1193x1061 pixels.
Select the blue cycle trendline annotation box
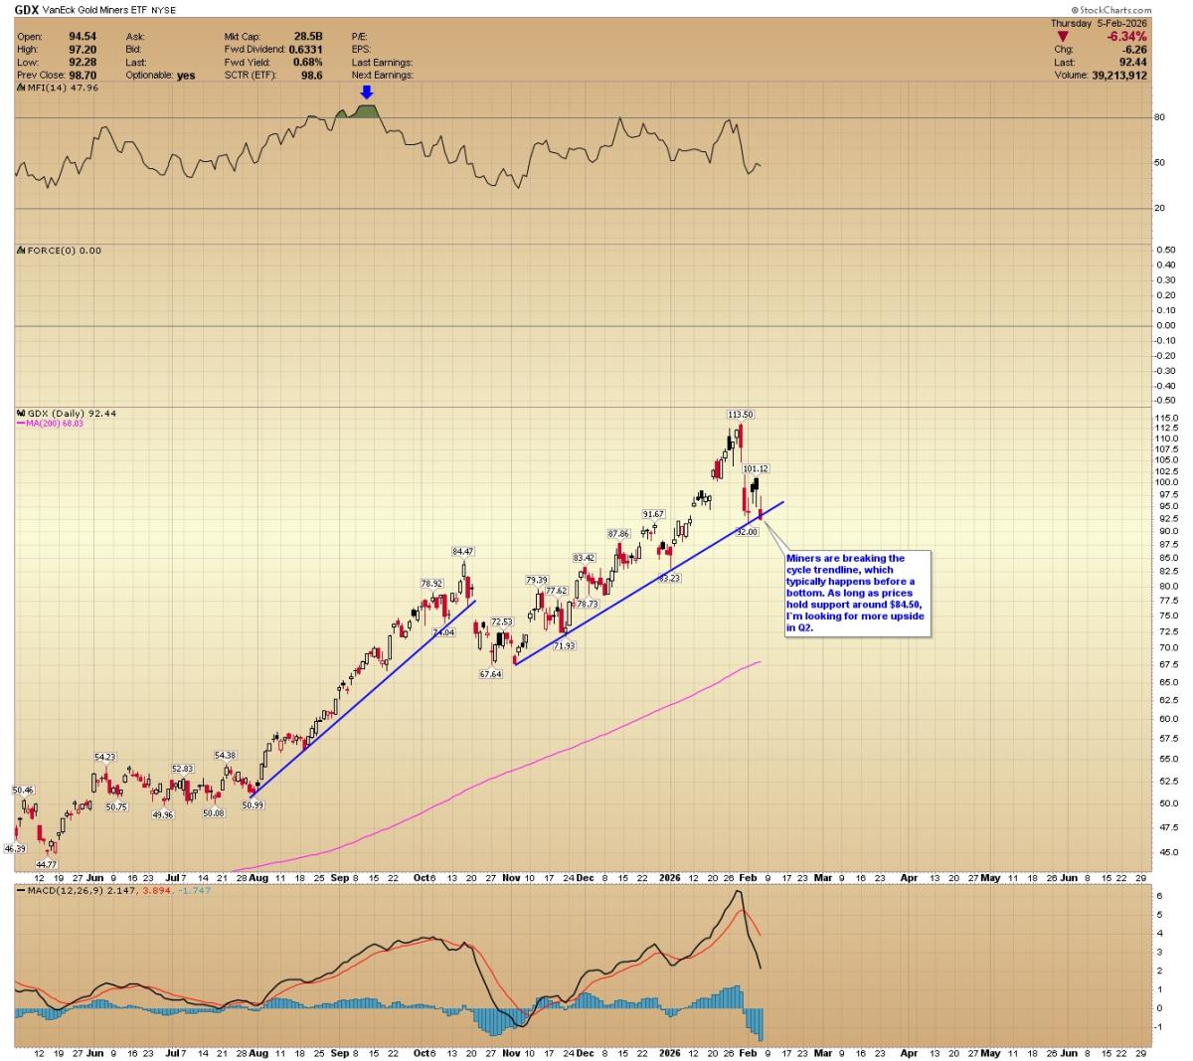[858, 594]
